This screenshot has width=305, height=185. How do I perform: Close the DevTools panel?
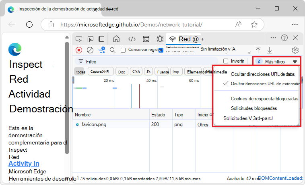[x=295, y=38]
